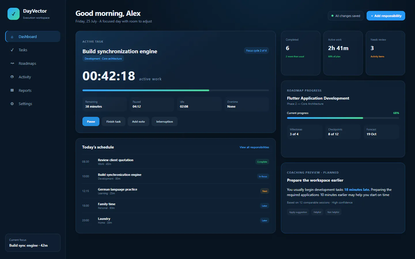The width and height of the screenshot is (415, 259).
Task: Click the DayVector checkmark logo
Action: tap(14, 14)
